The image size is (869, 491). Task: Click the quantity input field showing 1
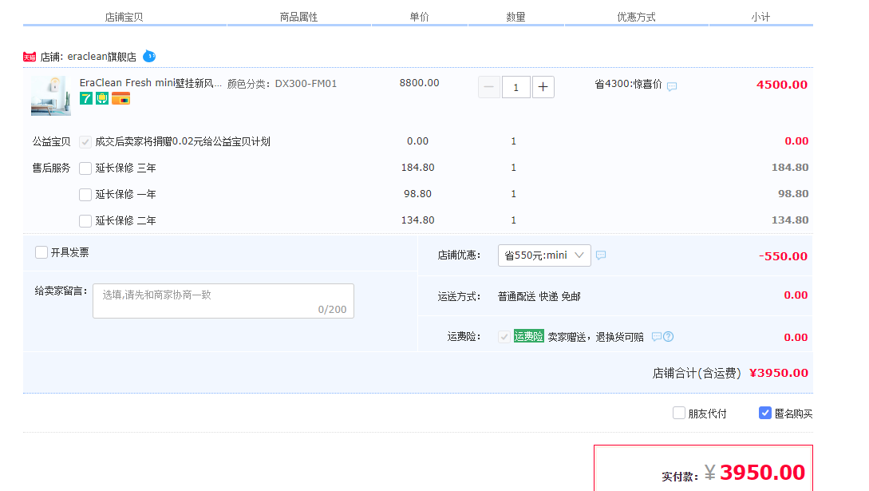516,87
